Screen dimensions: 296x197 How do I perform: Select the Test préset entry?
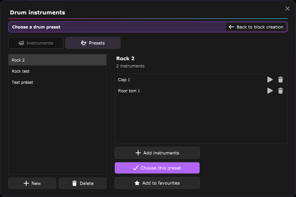click(x=57, y=82)
